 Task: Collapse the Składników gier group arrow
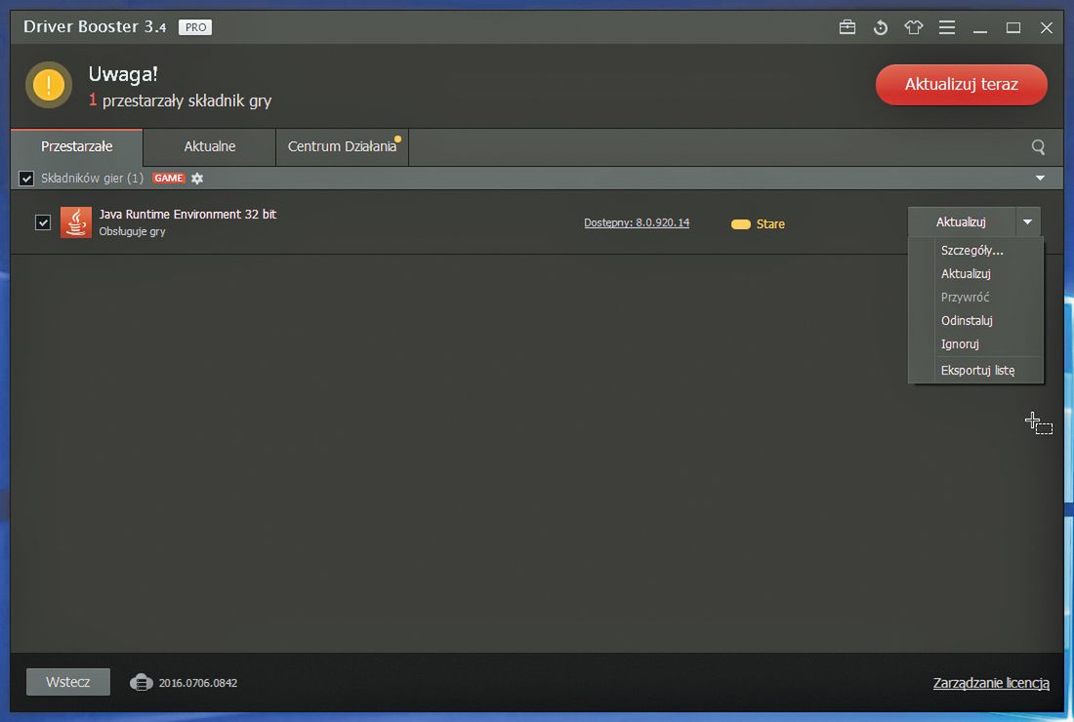pos(1040,178)
